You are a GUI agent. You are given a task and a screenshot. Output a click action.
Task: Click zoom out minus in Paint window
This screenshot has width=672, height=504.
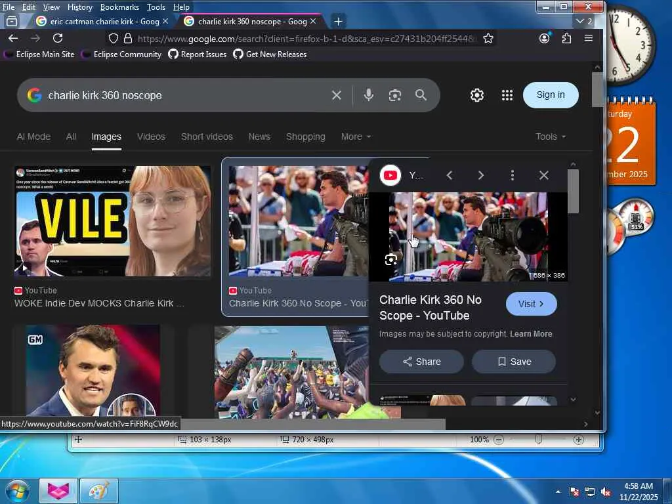coord(499,440)
